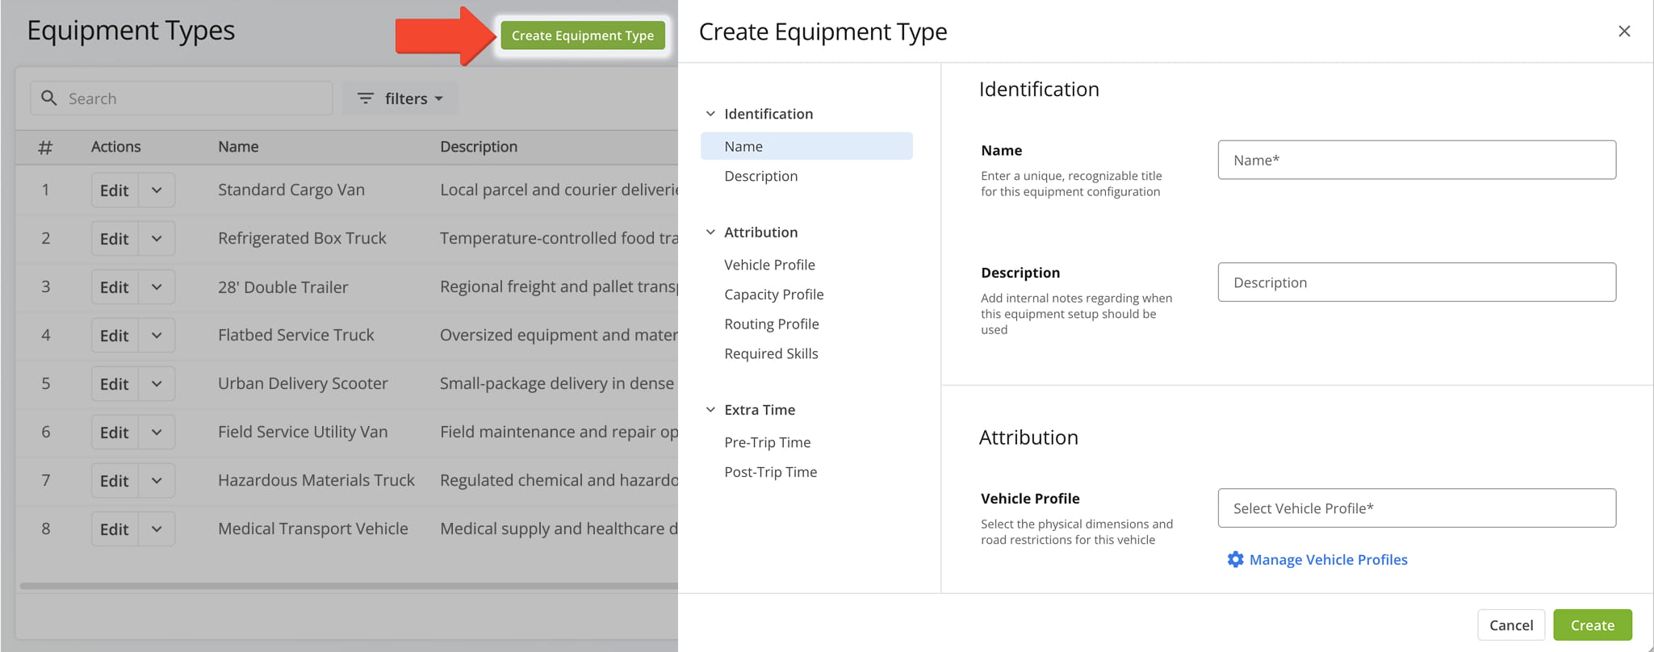Click the equipment types Search field
The height and width of the screenshot is (652, 1654).
182,98
